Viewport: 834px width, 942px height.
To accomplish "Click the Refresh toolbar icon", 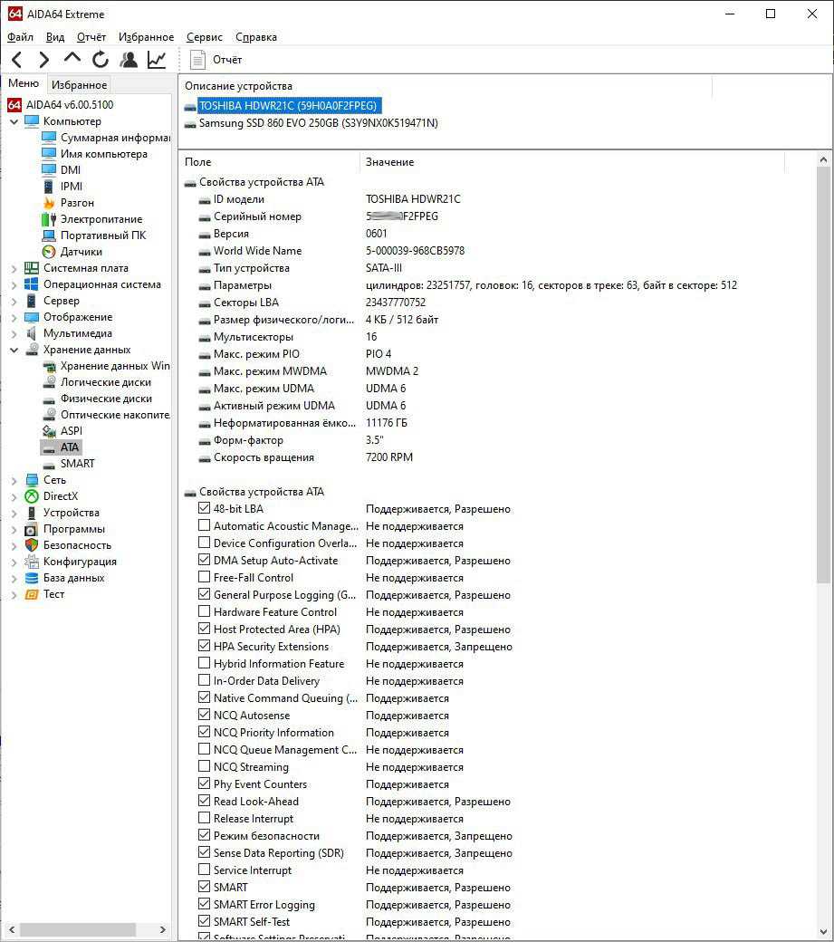I will pos(101,60).
